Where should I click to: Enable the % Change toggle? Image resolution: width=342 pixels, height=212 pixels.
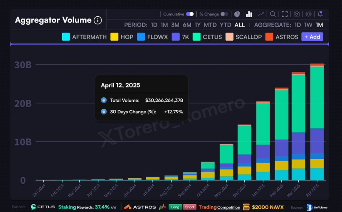224,14
